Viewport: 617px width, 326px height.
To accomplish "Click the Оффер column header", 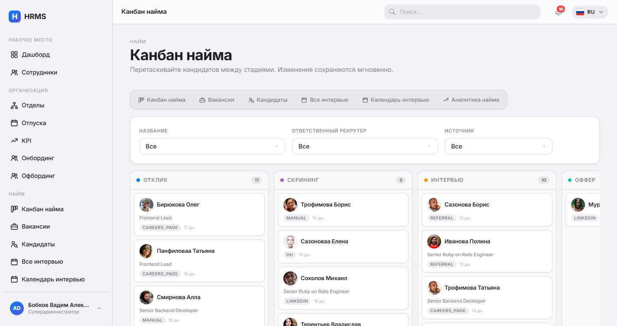I will click(x=581, y=180).
